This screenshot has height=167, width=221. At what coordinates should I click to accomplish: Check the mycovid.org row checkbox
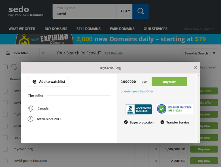pyautogui.click(x=5, y=149)
